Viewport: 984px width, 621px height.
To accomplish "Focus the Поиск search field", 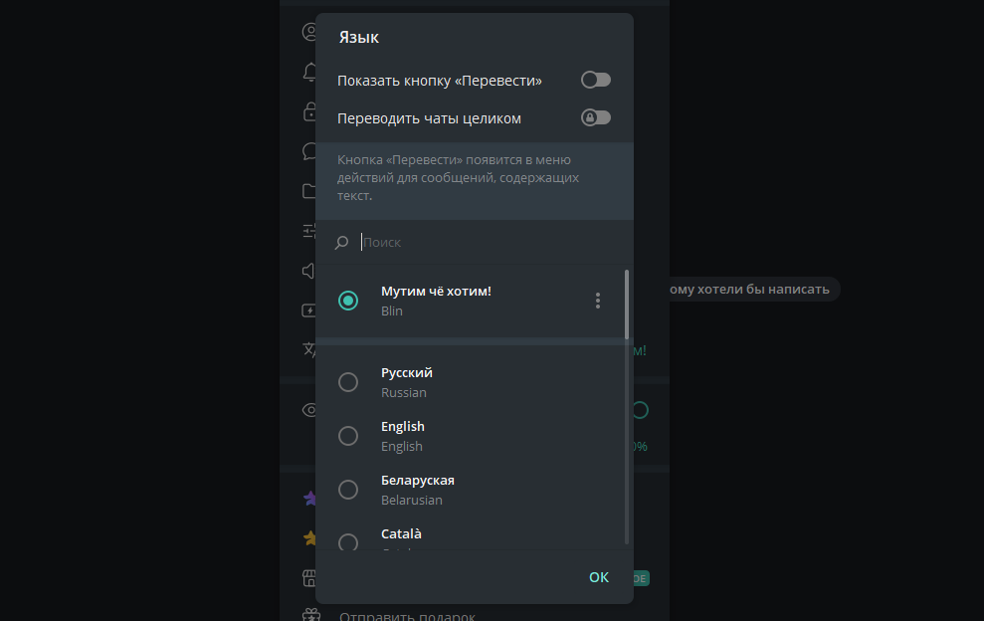I will [478, 242].
